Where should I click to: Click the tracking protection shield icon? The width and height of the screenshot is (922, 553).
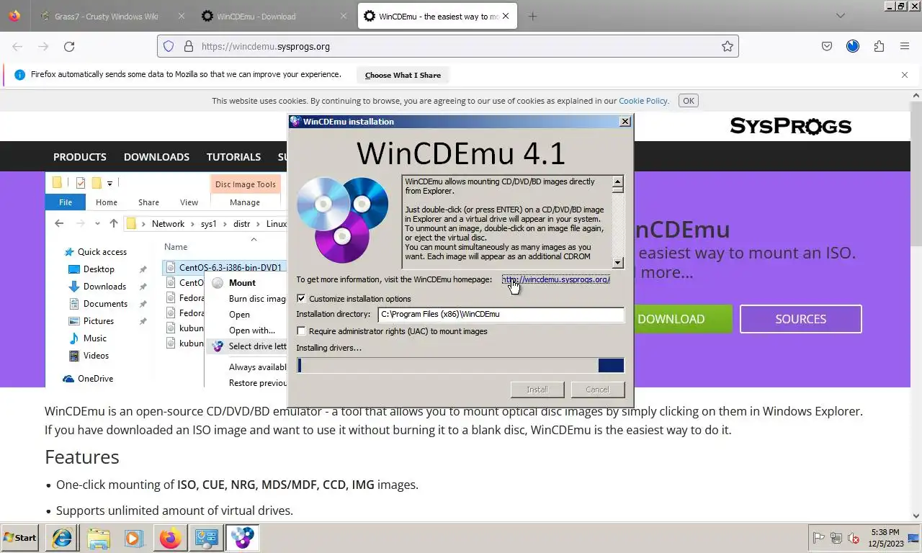pyautogui.click(x=169, y=46)
